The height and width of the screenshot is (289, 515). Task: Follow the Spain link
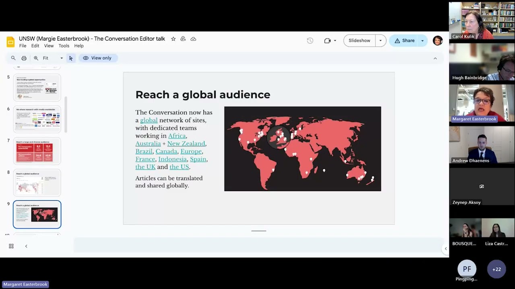(198, 159)
